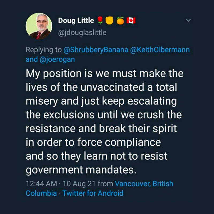The image size is (214, 214).
Task: Click the word 'unvaccinated' in tweet
Action: 112,87
